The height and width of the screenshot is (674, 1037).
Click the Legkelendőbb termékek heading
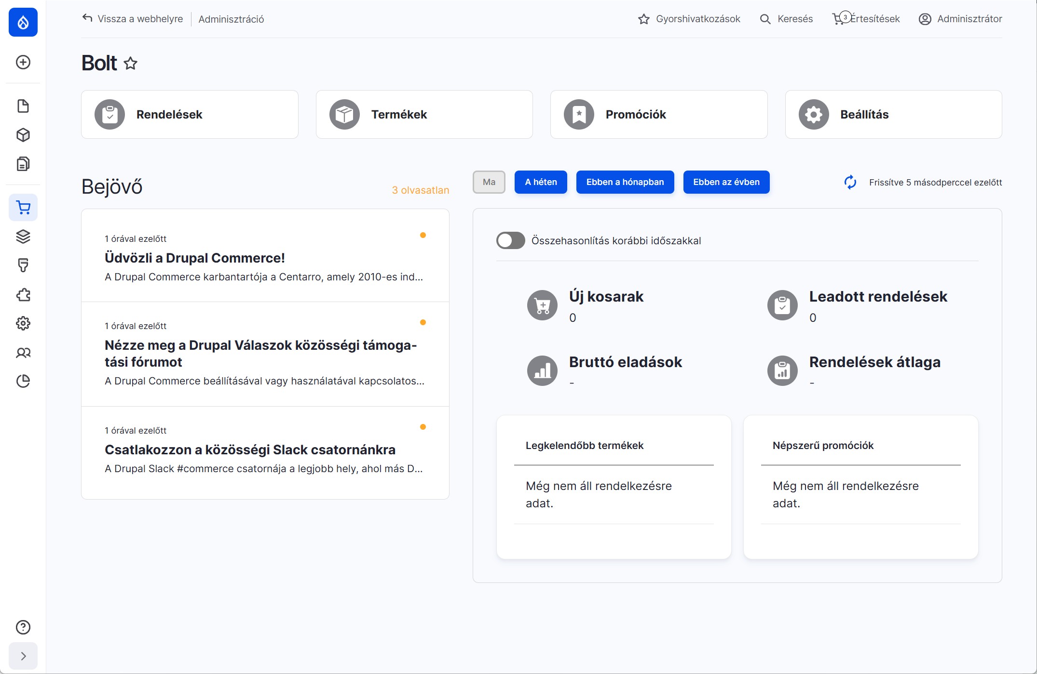(585, 446)
